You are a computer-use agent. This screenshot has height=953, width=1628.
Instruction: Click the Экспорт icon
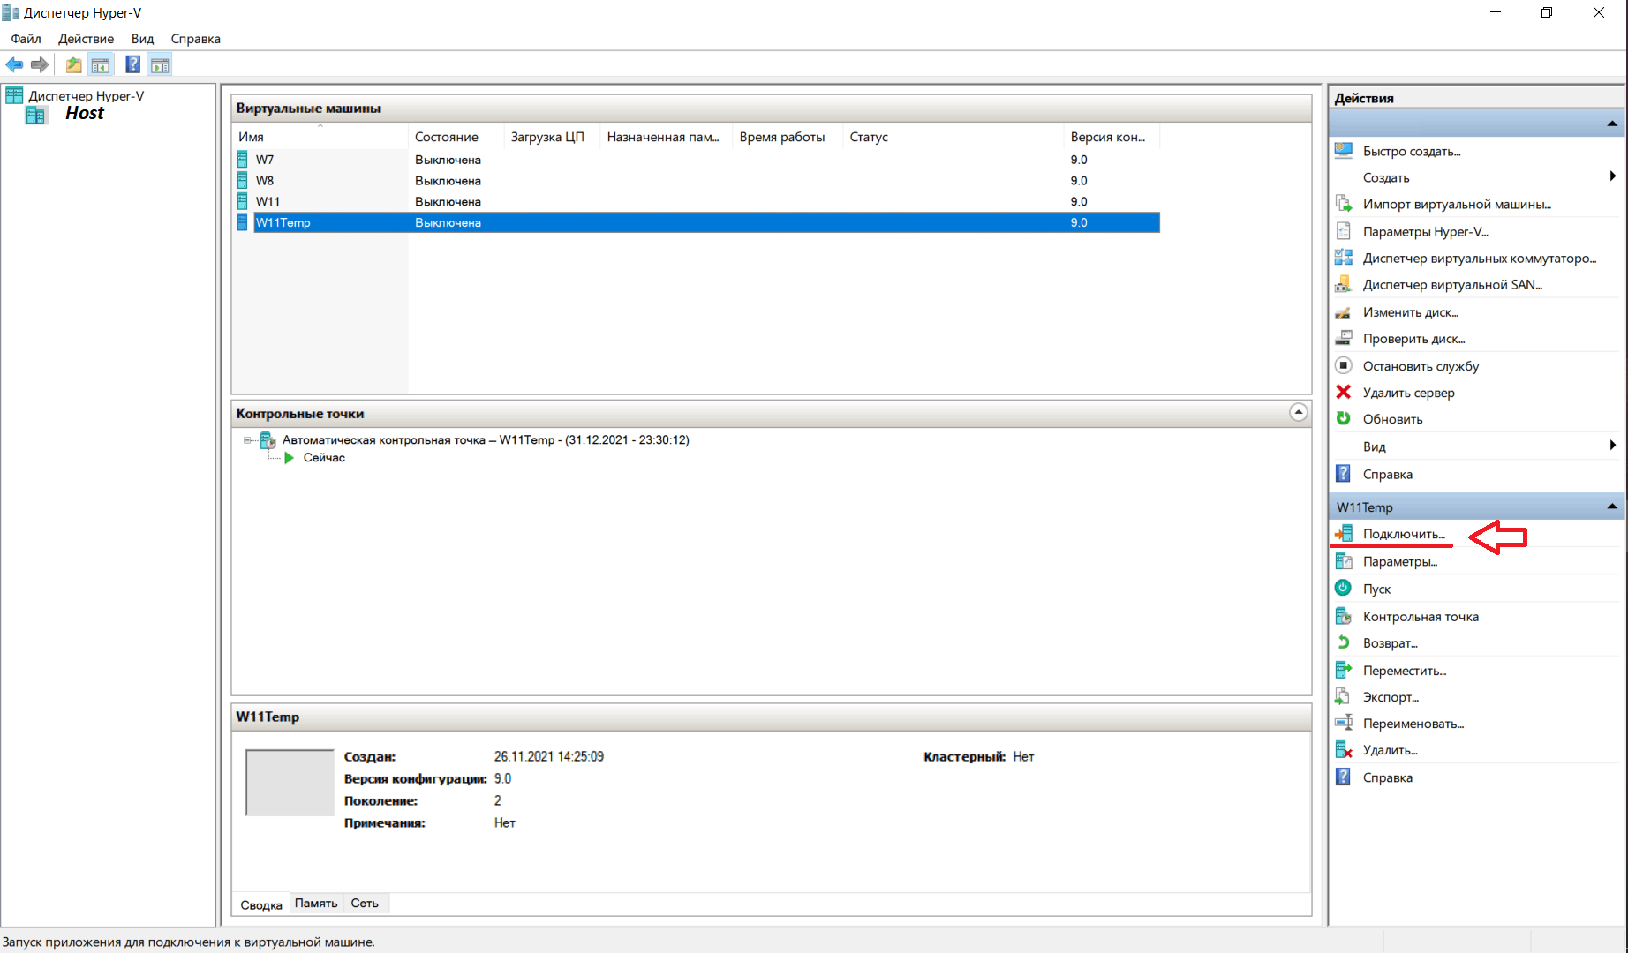[x=1344, y=696]
